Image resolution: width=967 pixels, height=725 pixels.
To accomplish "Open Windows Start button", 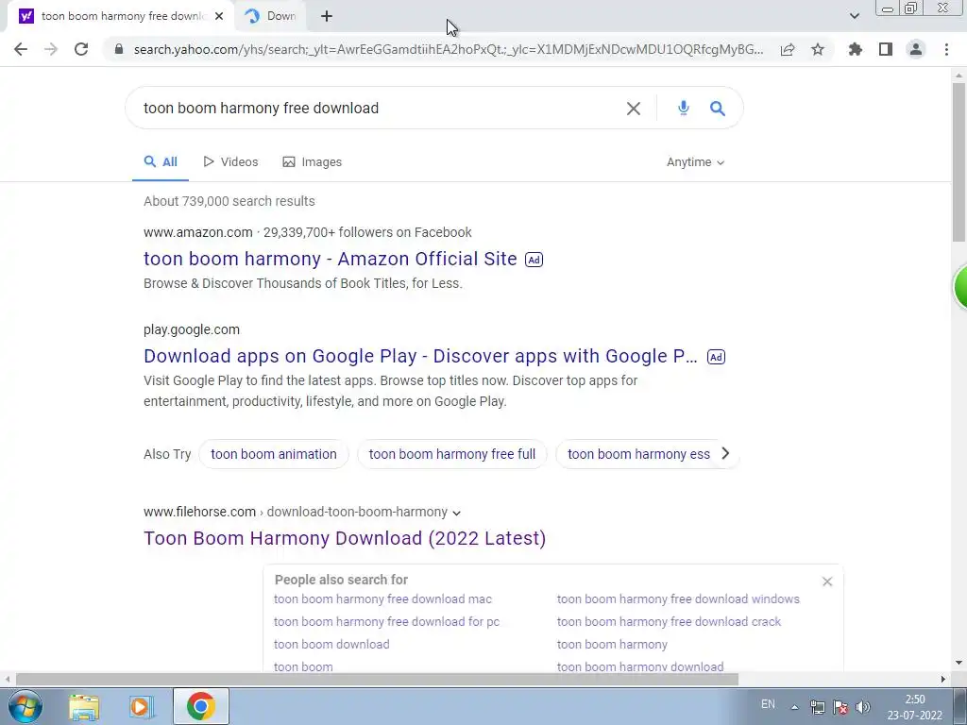I will pos(25,706).
